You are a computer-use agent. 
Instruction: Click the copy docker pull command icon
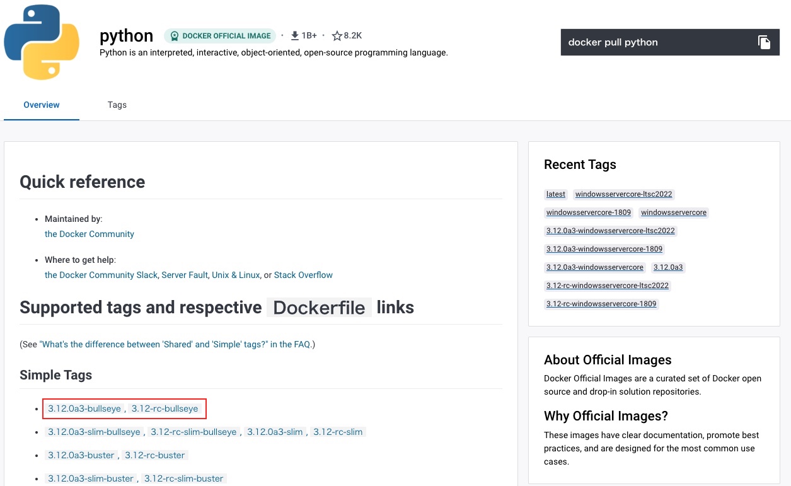pyautogui.click(x=764, y=42)
